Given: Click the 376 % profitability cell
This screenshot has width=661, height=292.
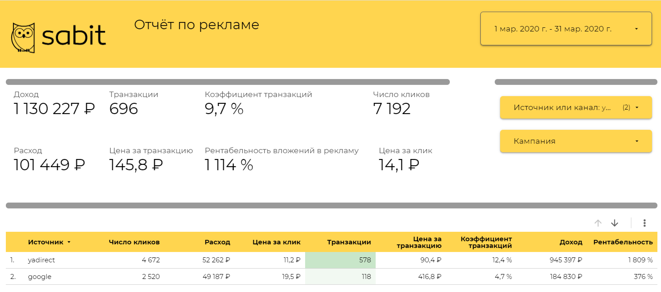Looking at the screenshot, I should tap(643, 277).
